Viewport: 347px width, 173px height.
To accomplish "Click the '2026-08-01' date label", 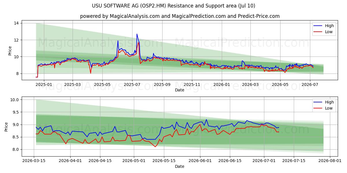I will pyautogui.click(x=330, y=161).
